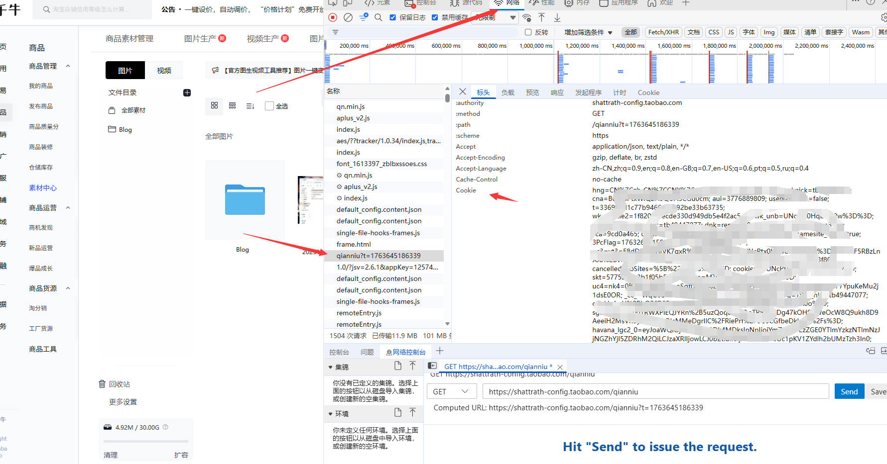Filter requests by JS type

coord(731,32)
